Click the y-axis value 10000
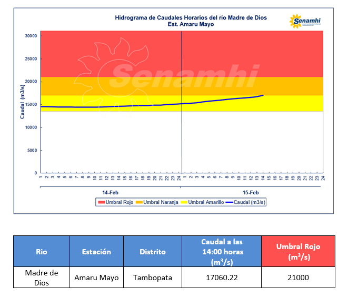 tap(31, 127)
